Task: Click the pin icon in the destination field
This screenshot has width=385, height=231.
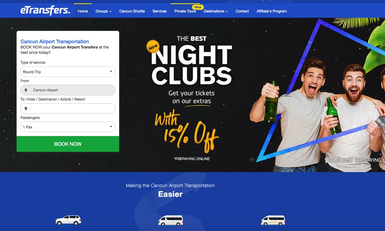Action: click(x=26, y=109)
